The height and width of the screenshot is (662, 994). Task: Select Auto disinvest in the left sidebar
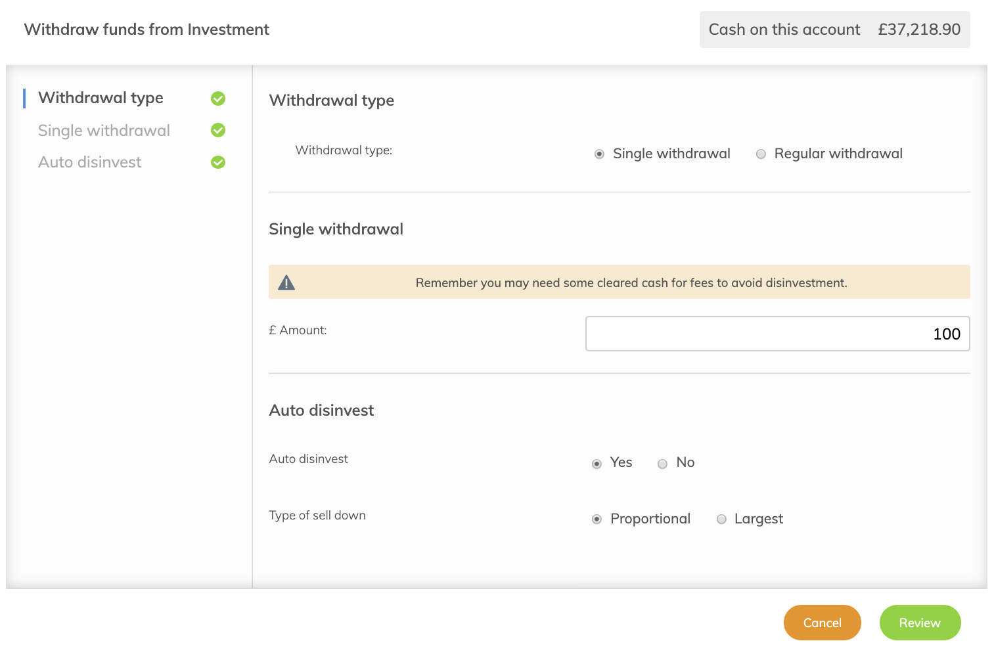coord(89,162)
